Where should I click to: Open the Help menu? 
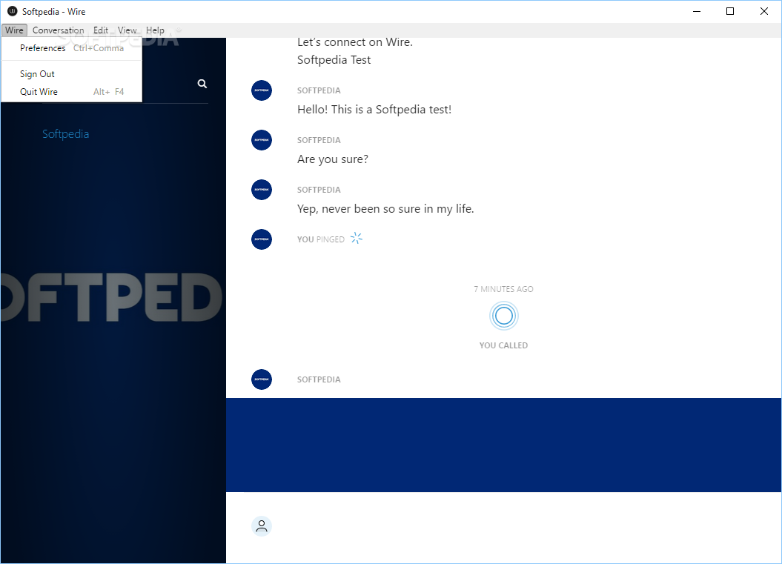pyautogui.click(x=155, y=30)
